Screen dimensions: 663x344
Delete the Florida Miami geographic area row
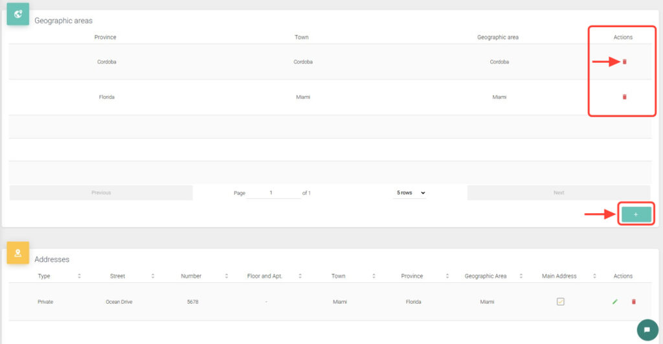click(624, 97)
